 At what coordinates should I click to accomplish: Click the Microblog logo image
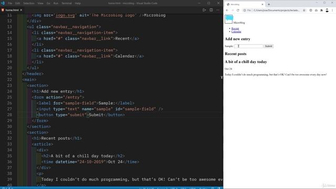[229, 19]
